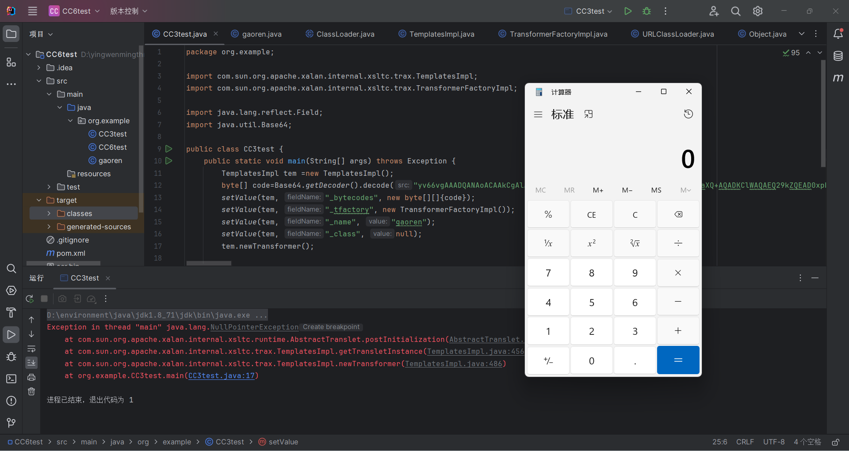849x451 pixels.
Task: Open the Build hammer tool window
Action: [11, 312]
